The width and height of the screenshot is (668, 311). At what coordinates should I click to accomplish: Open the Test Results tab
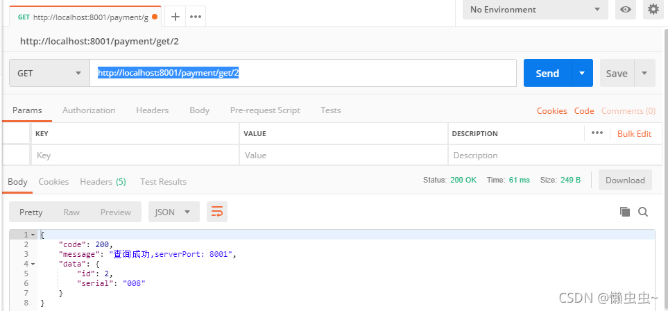tap(163, 182)
